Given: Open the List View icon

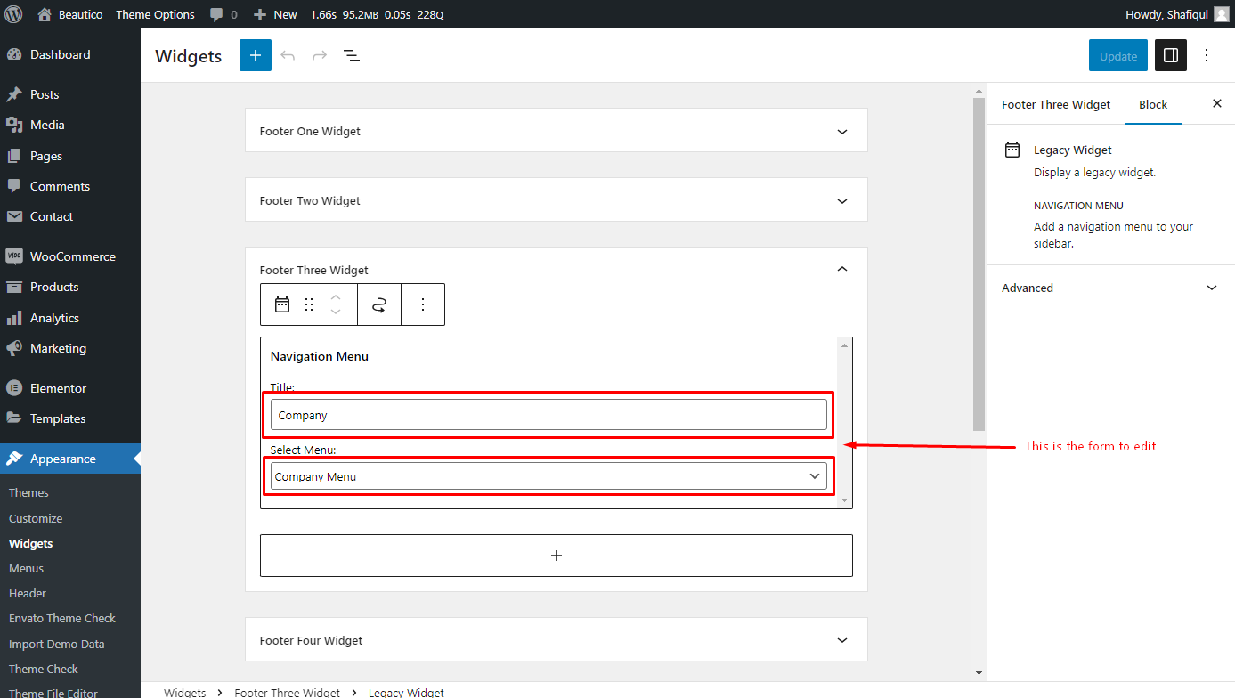Looking at the screenshot, I should (352, 55).
